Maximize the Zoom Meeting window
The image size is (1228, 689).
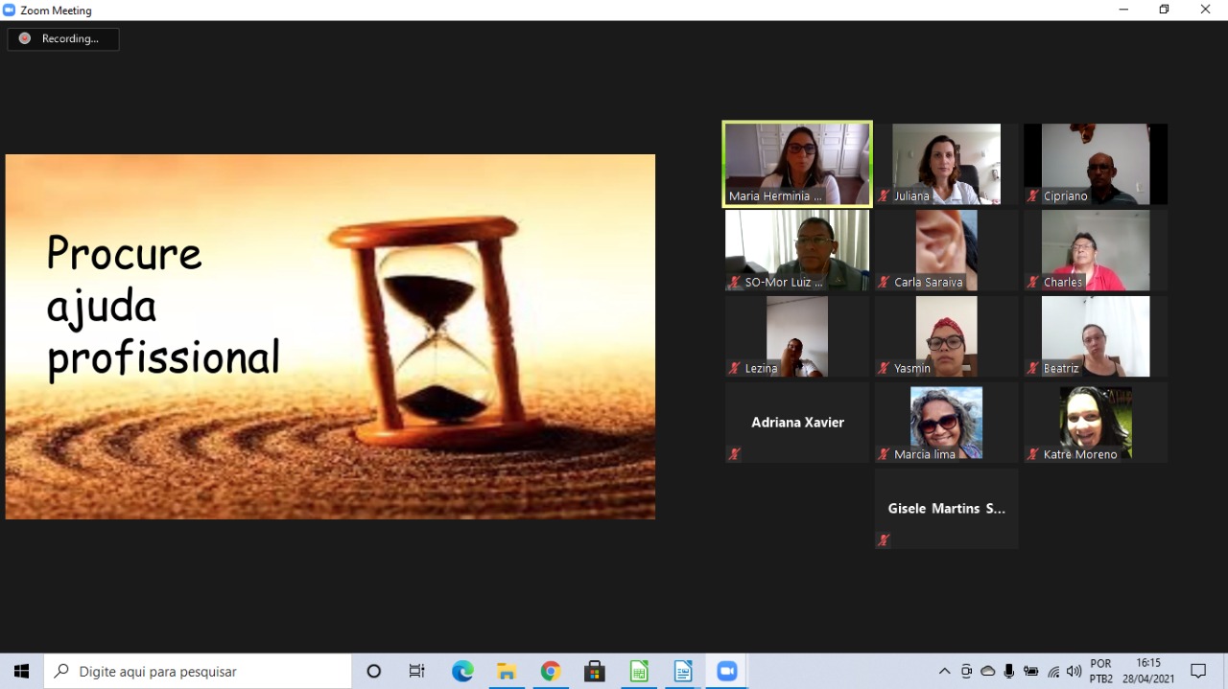click(1164, 10)
